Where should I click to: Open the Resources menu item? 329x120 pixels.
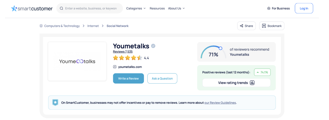click(157, 8)
